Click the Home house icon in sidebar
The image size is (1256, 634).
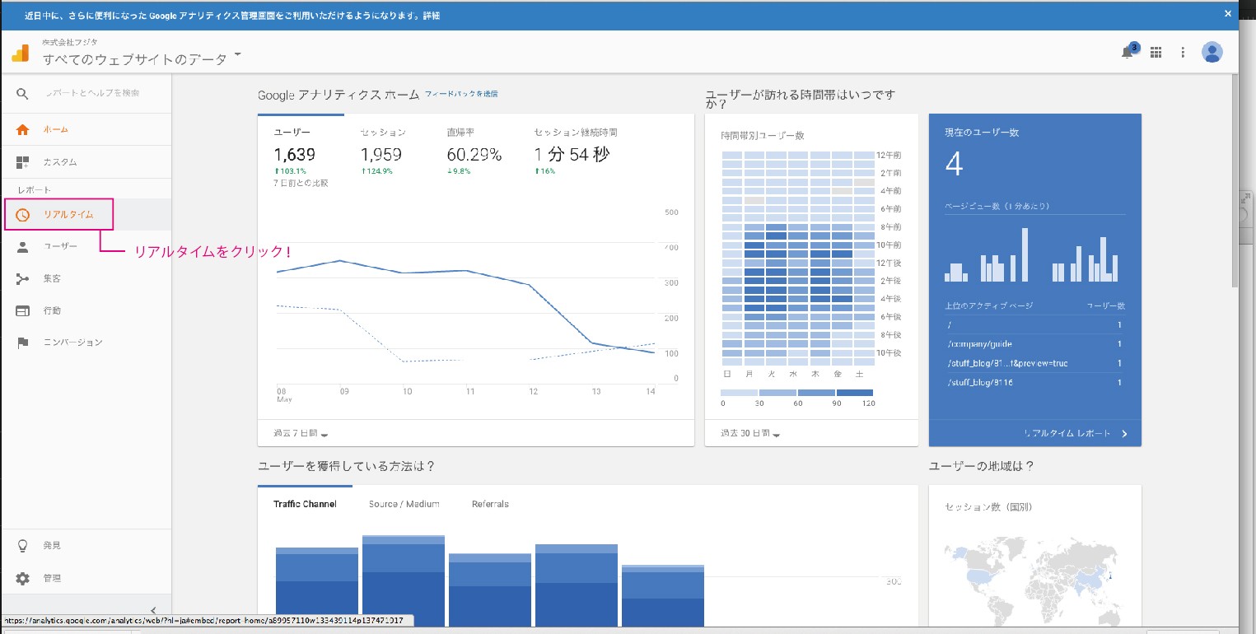pos(22,129)
